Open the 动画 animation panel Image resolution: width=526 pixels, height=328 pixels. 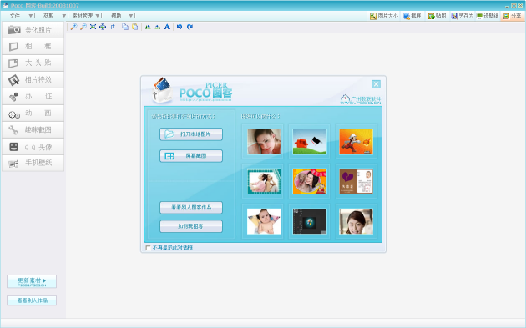click(x=33, y=114)
